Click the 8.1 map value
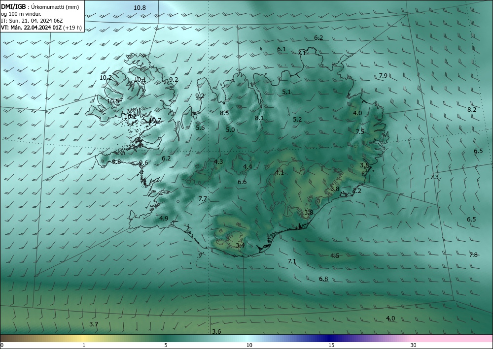The height and width of the screenshot is (349, 493). pos(259,118)
